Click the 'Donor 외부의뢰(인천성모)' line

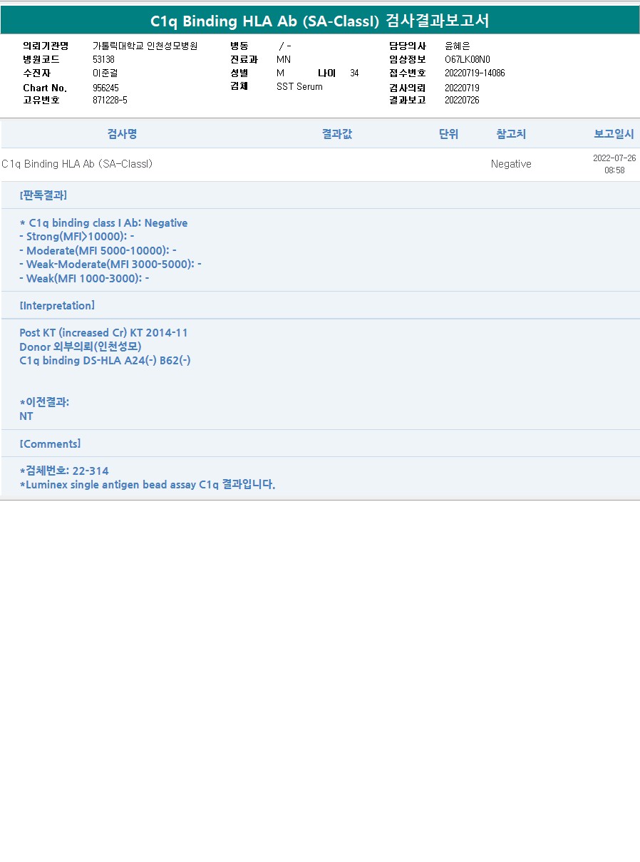coord(81,347)
